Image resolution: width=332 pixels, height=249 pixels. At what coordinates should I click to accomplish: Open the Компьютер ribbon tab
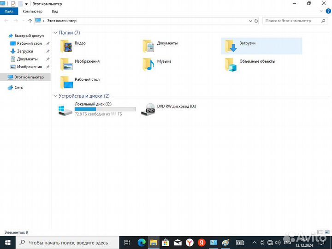pyautogui.click(x=32, y=12)
